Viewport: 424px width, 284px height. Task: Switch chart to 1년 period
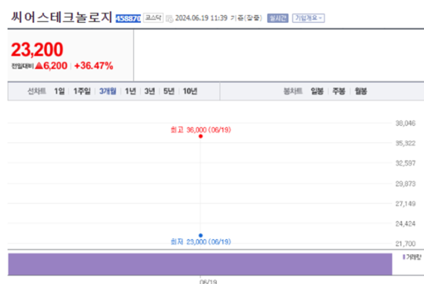coord(130,91)
